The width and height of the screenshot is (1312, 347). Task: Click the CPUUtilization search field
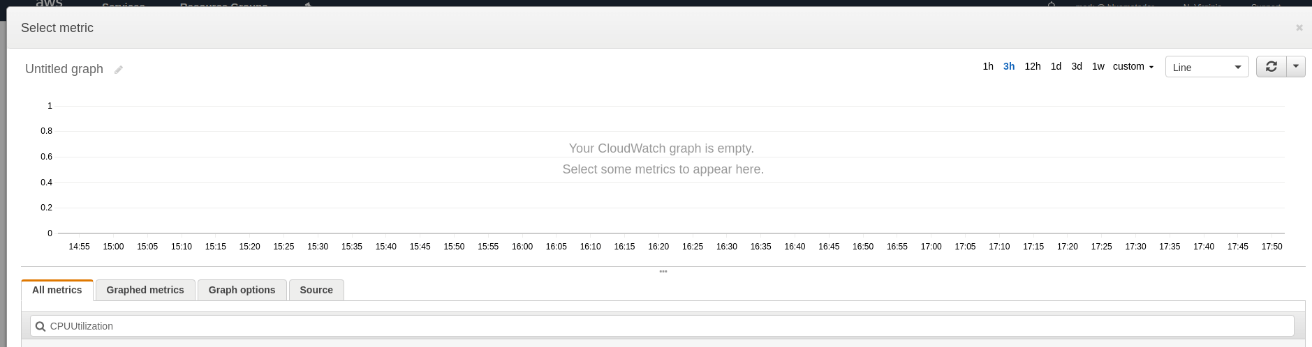663,326
